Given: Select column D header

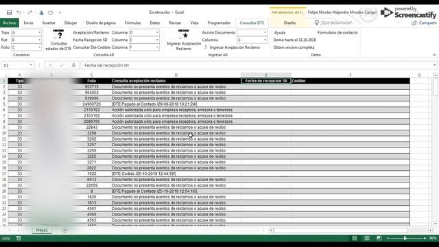Looking at the screenshot, I should [176, 75].
